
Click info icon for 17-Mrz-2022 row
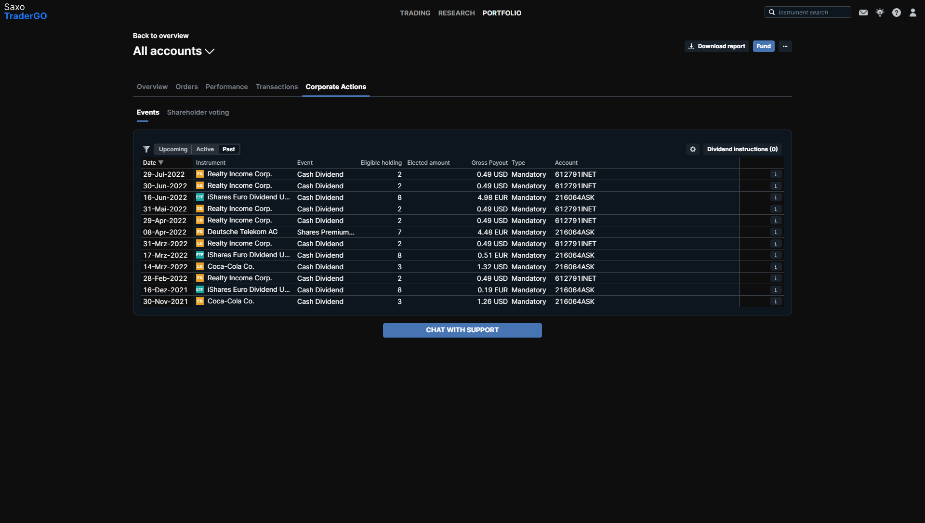pyautogui.click(x=776, y=255)
